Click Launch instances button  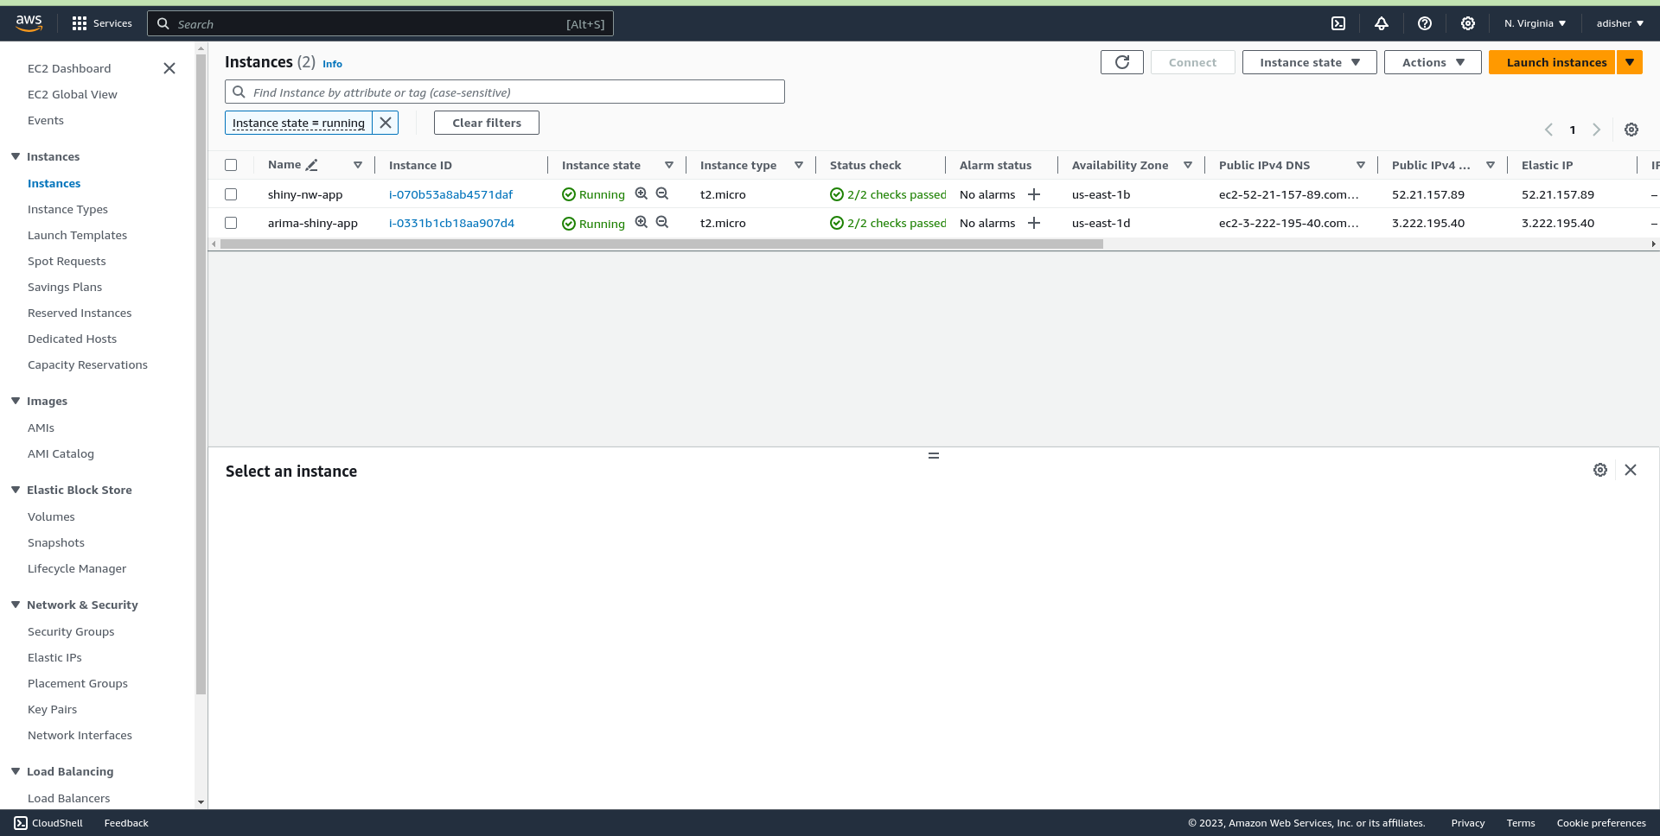(1552, 62)
